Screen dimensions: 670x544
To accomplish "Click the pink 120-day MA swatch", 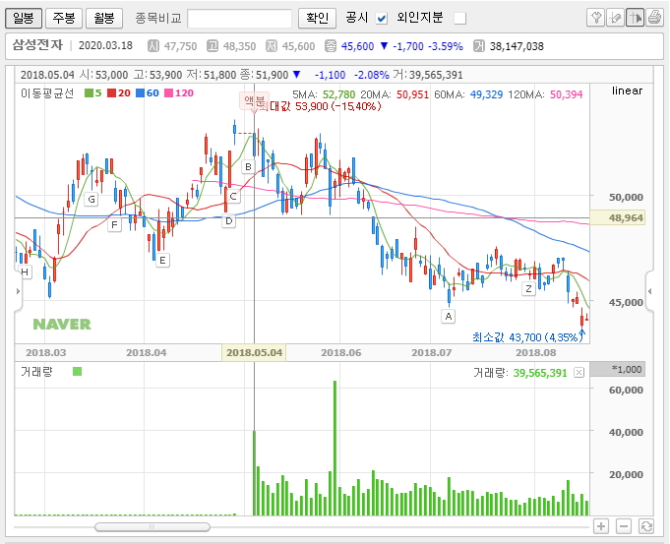I will (x=169, y=92).
